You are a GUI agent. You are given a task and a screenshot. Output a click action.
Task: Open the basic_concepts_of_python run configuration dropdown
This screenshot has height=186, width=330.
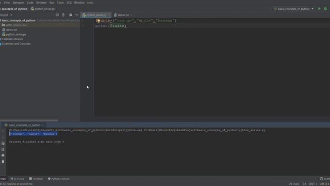point(293,9)
